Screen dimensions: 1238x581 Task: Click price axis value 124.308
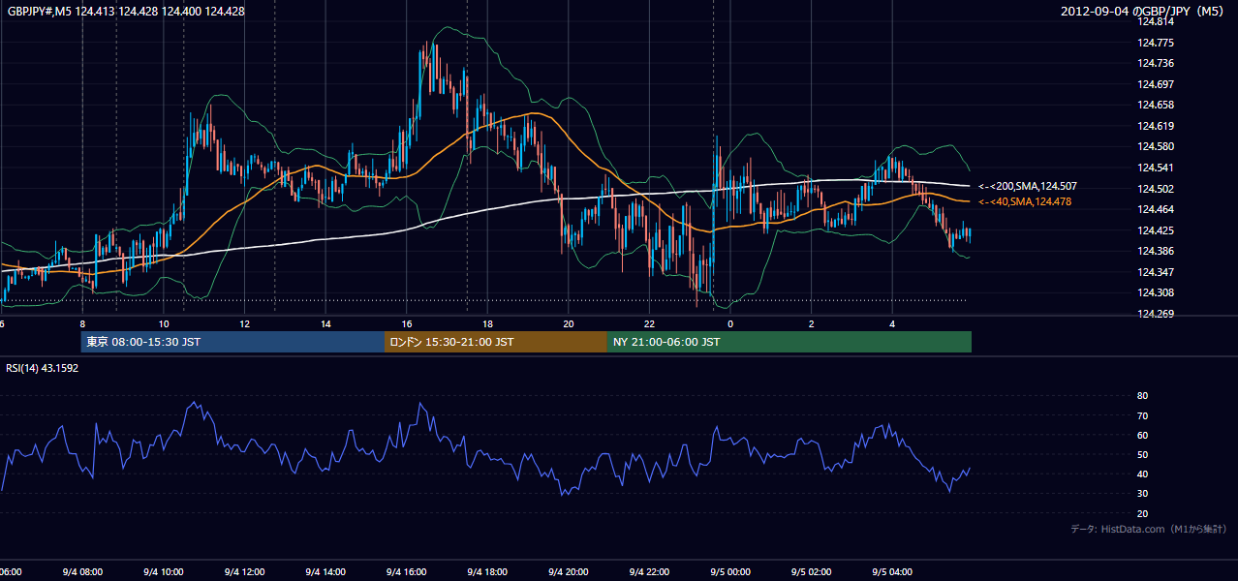point(1157,292)
